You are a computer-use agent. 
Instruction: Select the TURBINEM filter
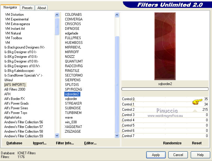click(x=73, y=113)
